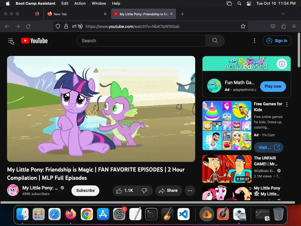Open a new tab with plus button

tap(182, 14)
